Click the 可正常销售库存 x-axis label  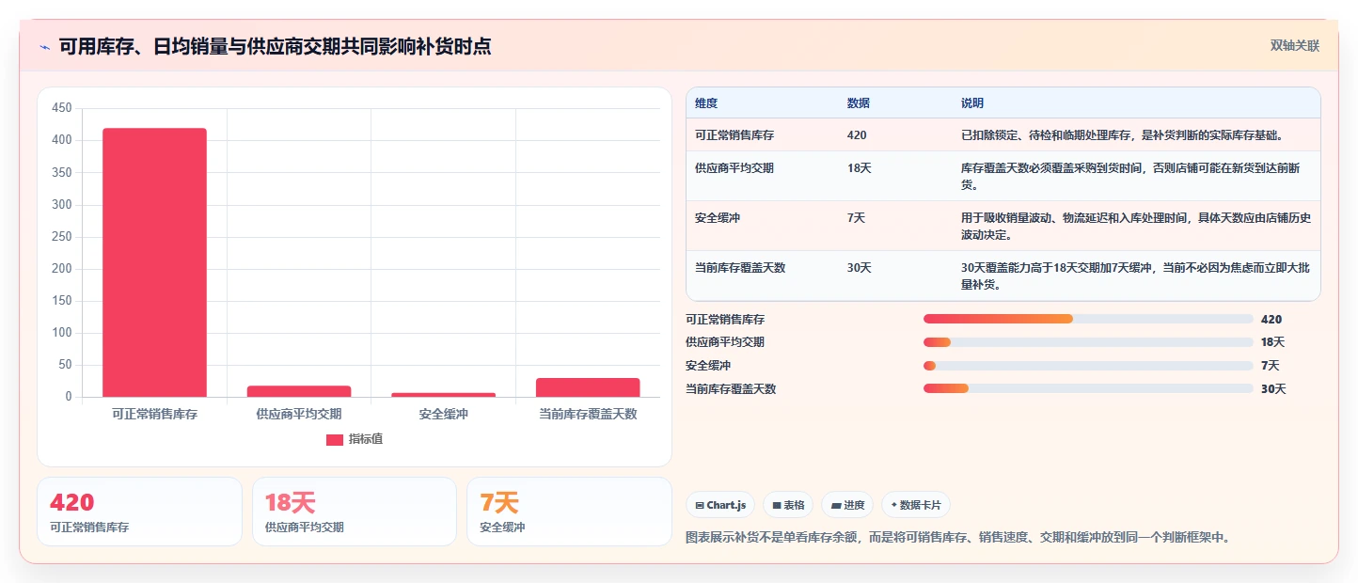(154, 414)
